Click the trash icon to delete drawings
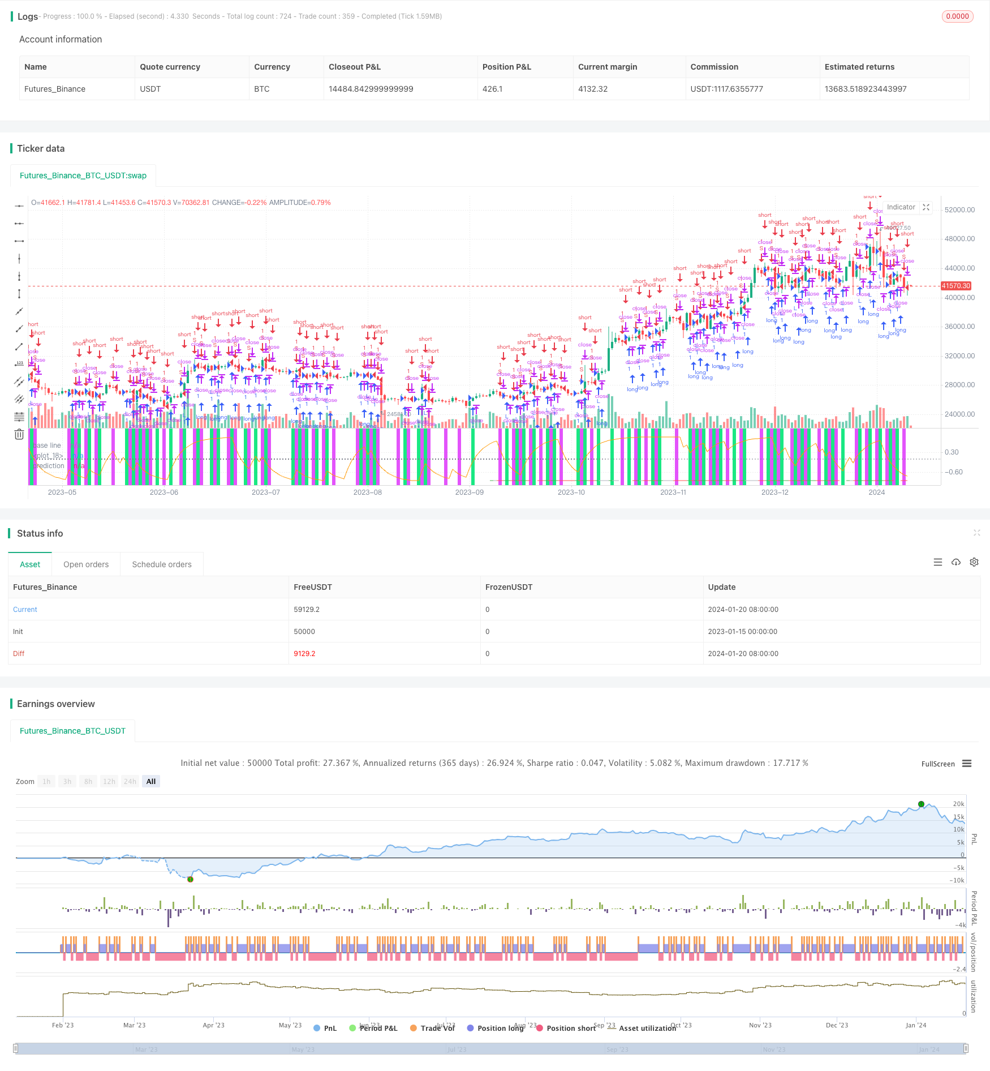 (19, 434)
